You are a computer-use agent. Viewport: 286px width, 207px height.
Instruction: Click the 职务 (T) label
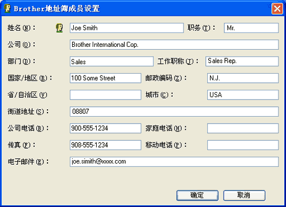201,28
